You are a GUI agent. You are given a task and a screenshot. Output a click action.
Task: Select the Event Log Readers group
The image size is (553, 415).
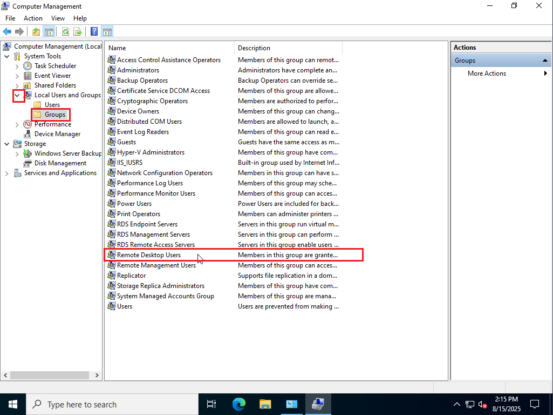tap(143, 132)
